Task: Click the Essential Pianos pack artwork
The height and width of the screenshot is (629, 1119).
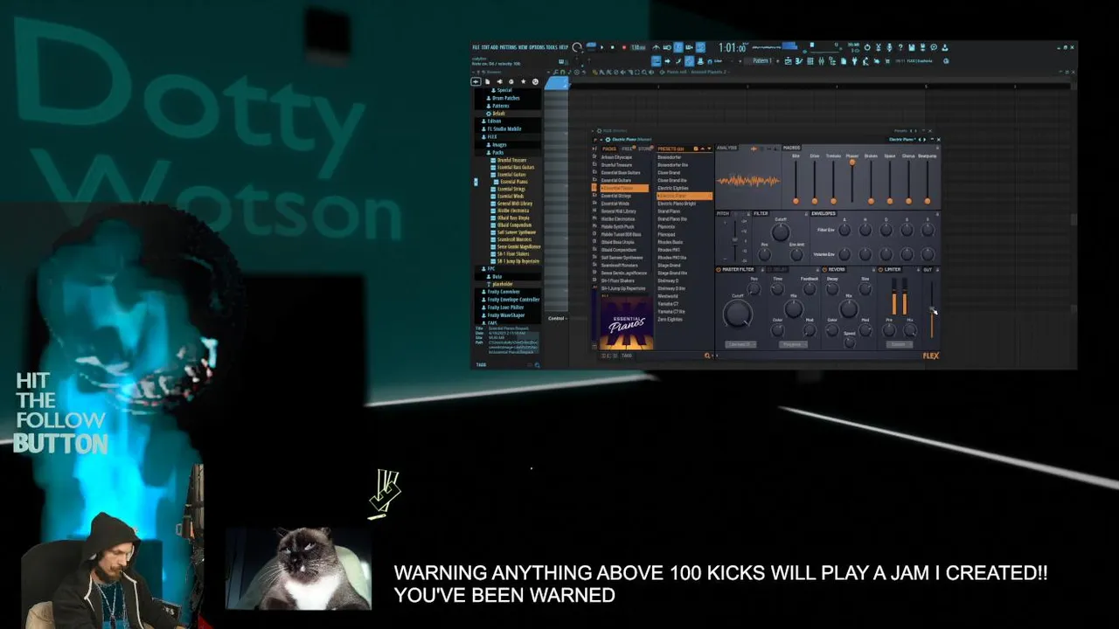Action: tap(627, 323)
